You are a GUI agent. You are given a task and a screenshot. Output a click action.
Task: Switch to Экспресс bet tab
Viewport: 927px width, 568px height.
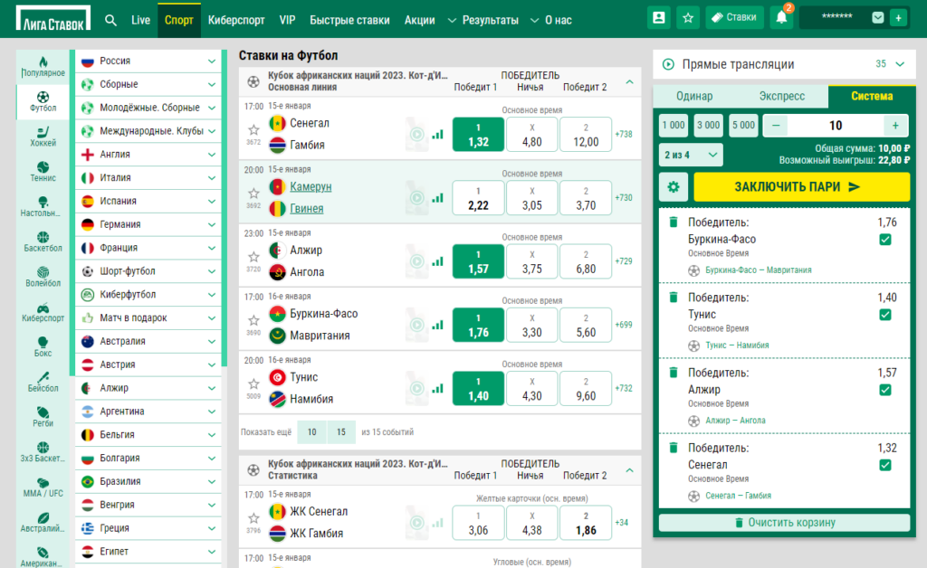tap(782, 96)
